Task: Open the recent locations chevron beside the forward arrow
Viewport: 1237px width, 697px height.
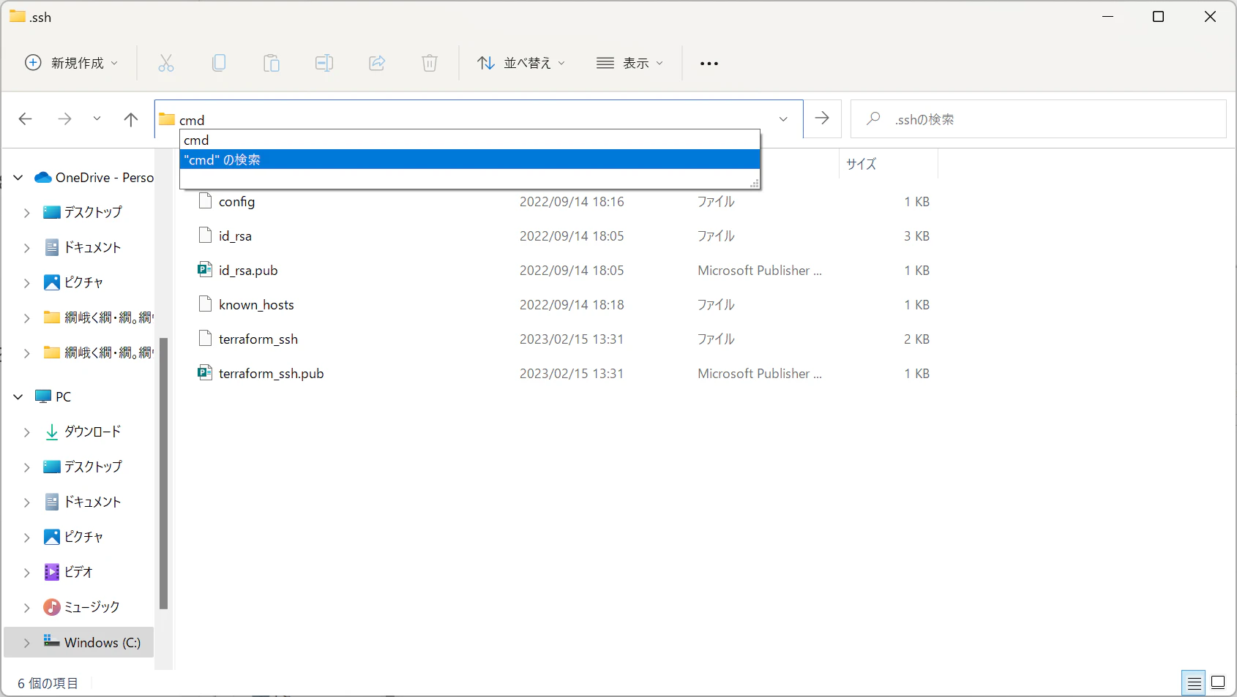Action: click(x=97, y=118)
